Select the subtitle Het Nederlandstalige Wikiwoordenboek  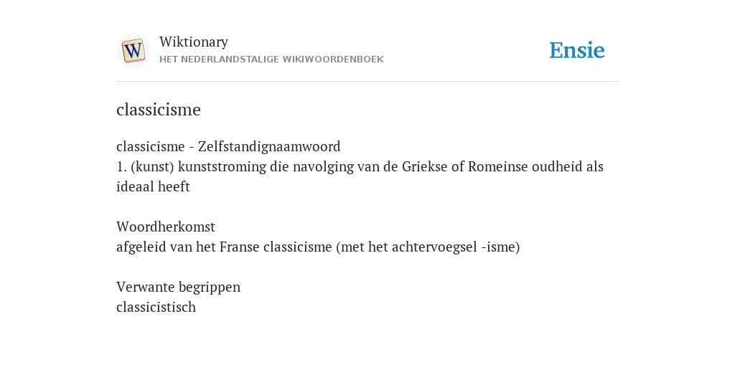point(271,59)
